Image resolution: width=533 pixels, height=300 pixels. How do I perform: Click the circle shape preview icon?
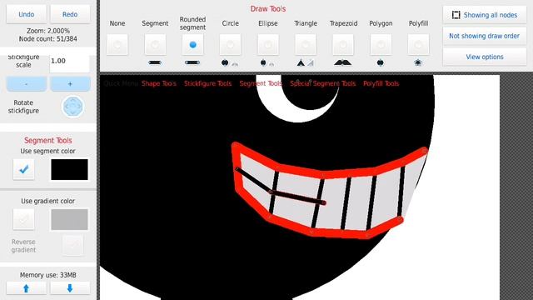point(230,62)
